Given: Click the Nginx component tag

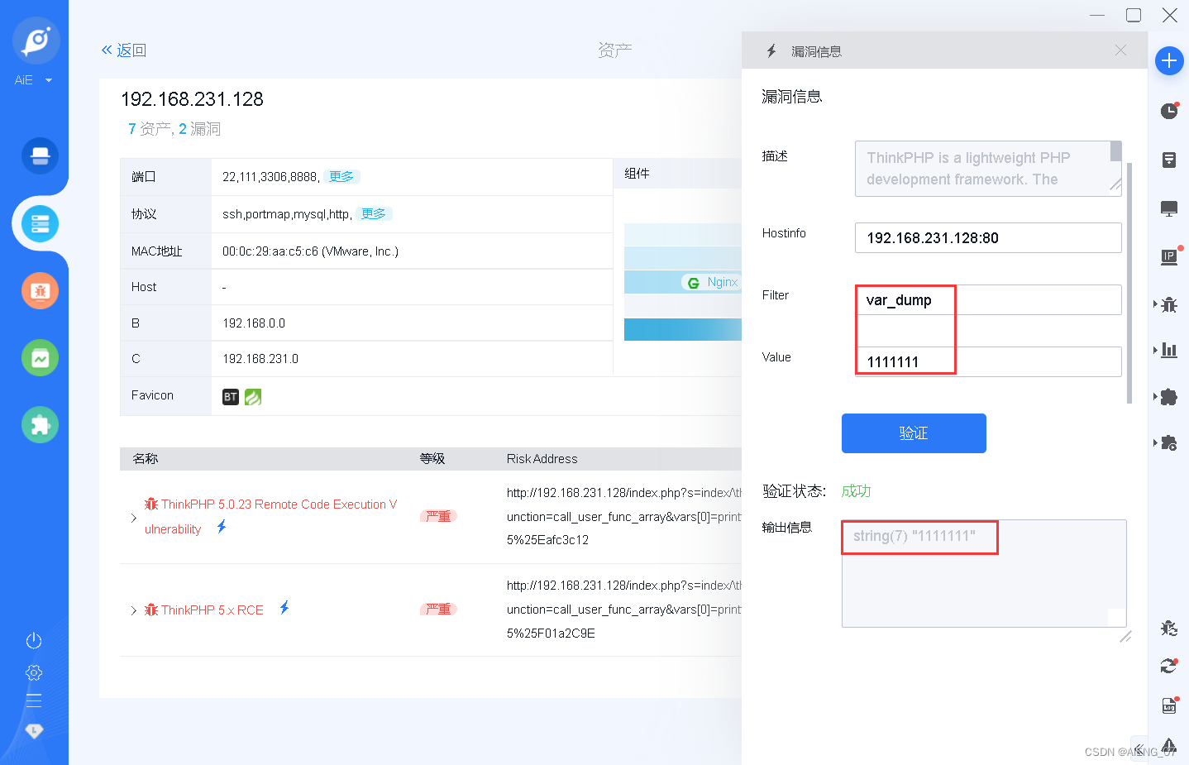Looking at the screenshot, I should pos(711,282).
